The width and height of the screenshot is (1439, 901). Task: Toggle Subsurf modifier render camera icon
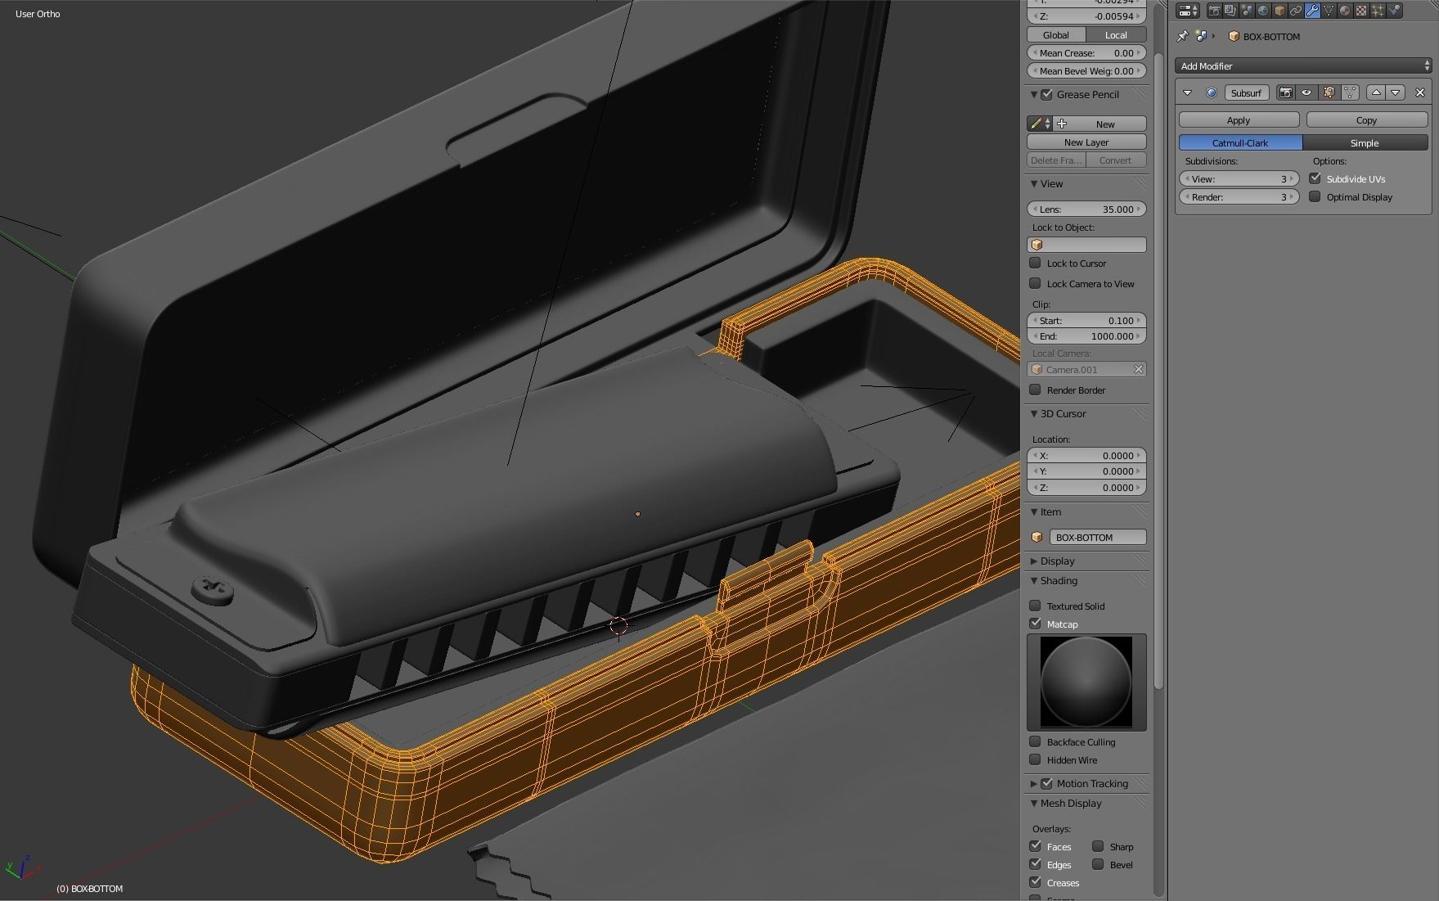(x=1286, y=92)
